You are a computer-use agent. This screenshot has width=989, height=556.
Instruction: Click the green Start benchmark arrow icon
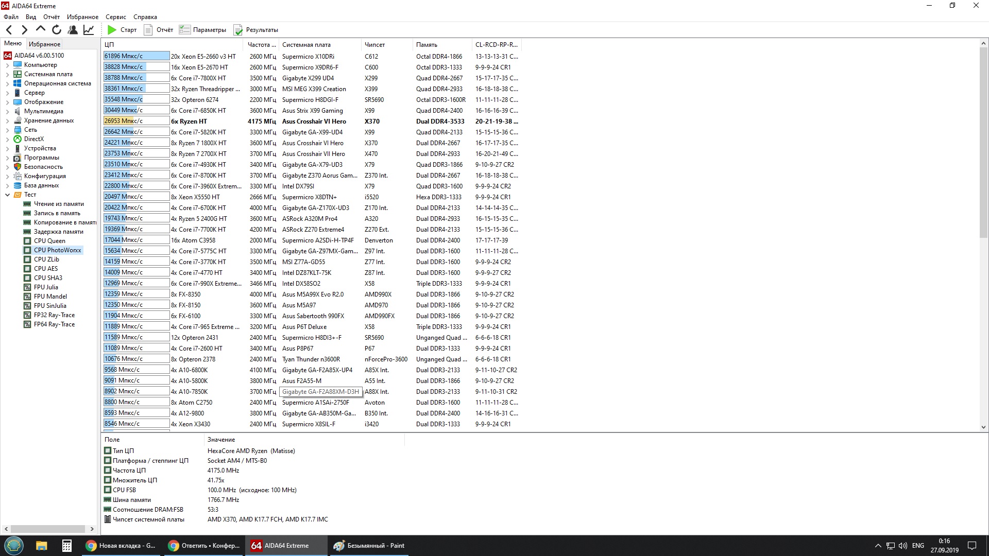click(112, 30)
